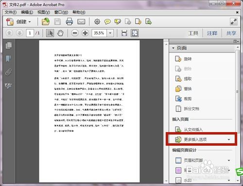
Task: Open the 视图(V) menu
Action: tap(44, 12)
